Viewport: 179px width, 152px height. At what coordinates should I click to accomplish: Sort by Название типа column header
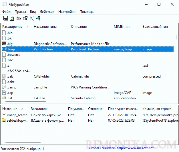click(45, 27)
